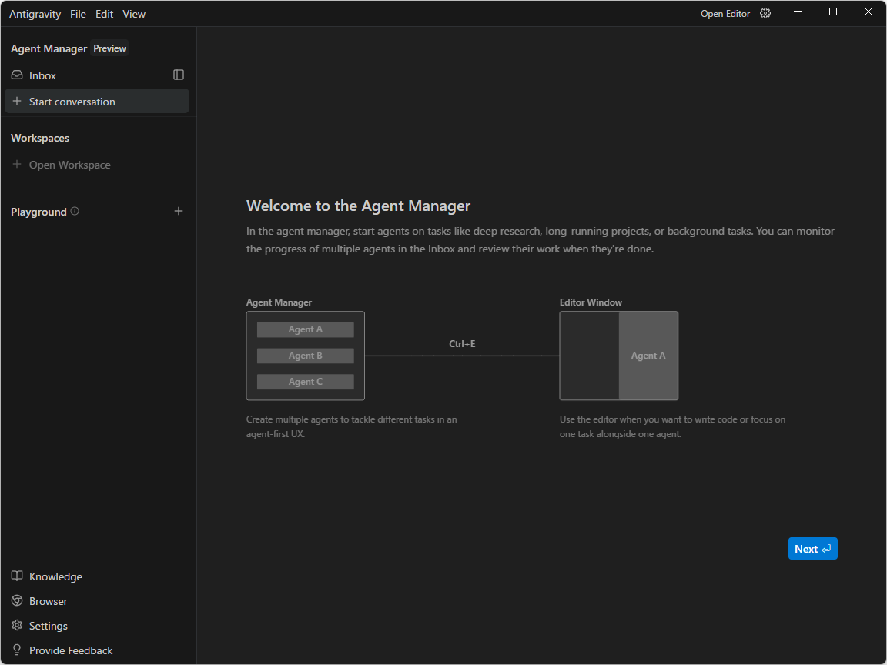
Task: Click the Settings gear in sidebar
Action: tap(17, 626)
